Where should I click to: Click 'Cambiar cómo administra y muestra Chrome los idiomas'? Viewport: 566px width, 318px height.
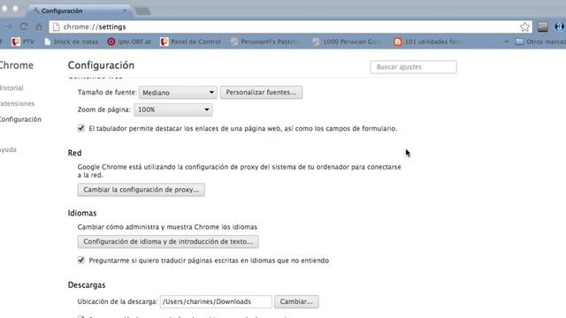click(x=167, y=227)
